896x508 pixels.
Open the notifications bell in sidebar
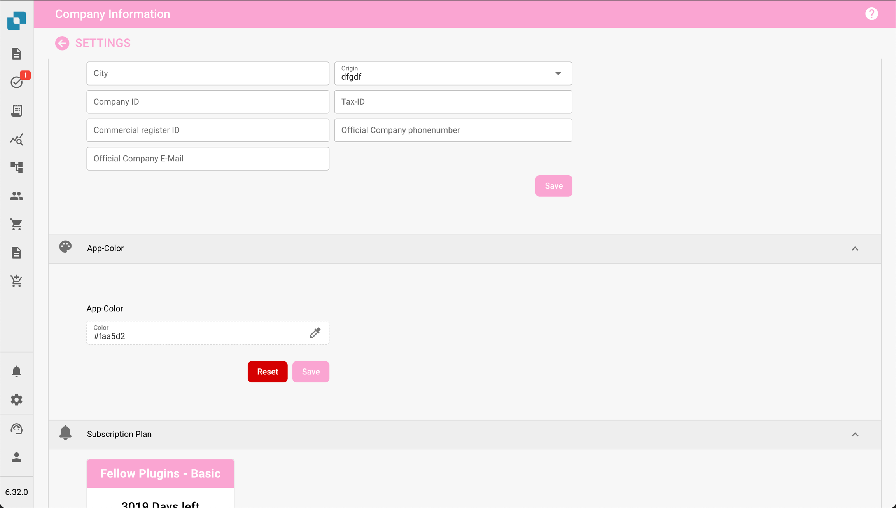click(17, 371)
